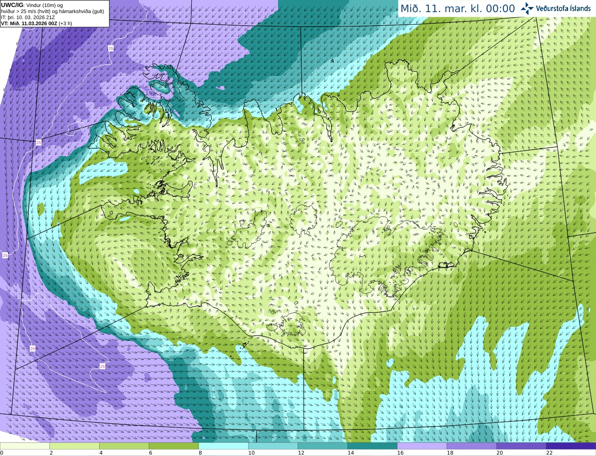Click the hviður > 25 m/s legend line

pyautogui.click(x=53, y=11)
